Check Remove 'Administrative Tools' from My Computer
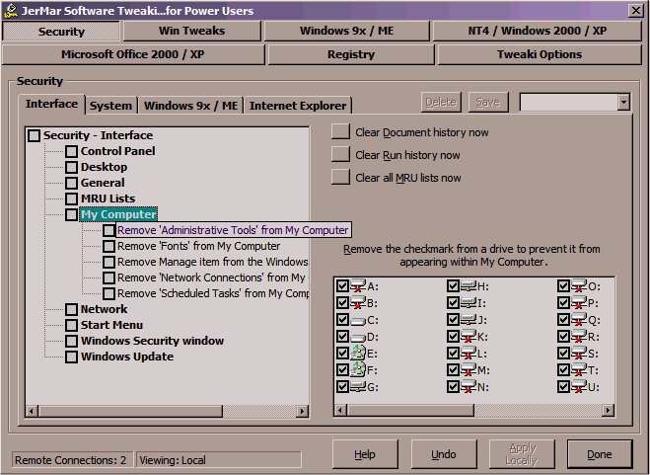This screenshot has width=650, height=475. tap(109, 230)
